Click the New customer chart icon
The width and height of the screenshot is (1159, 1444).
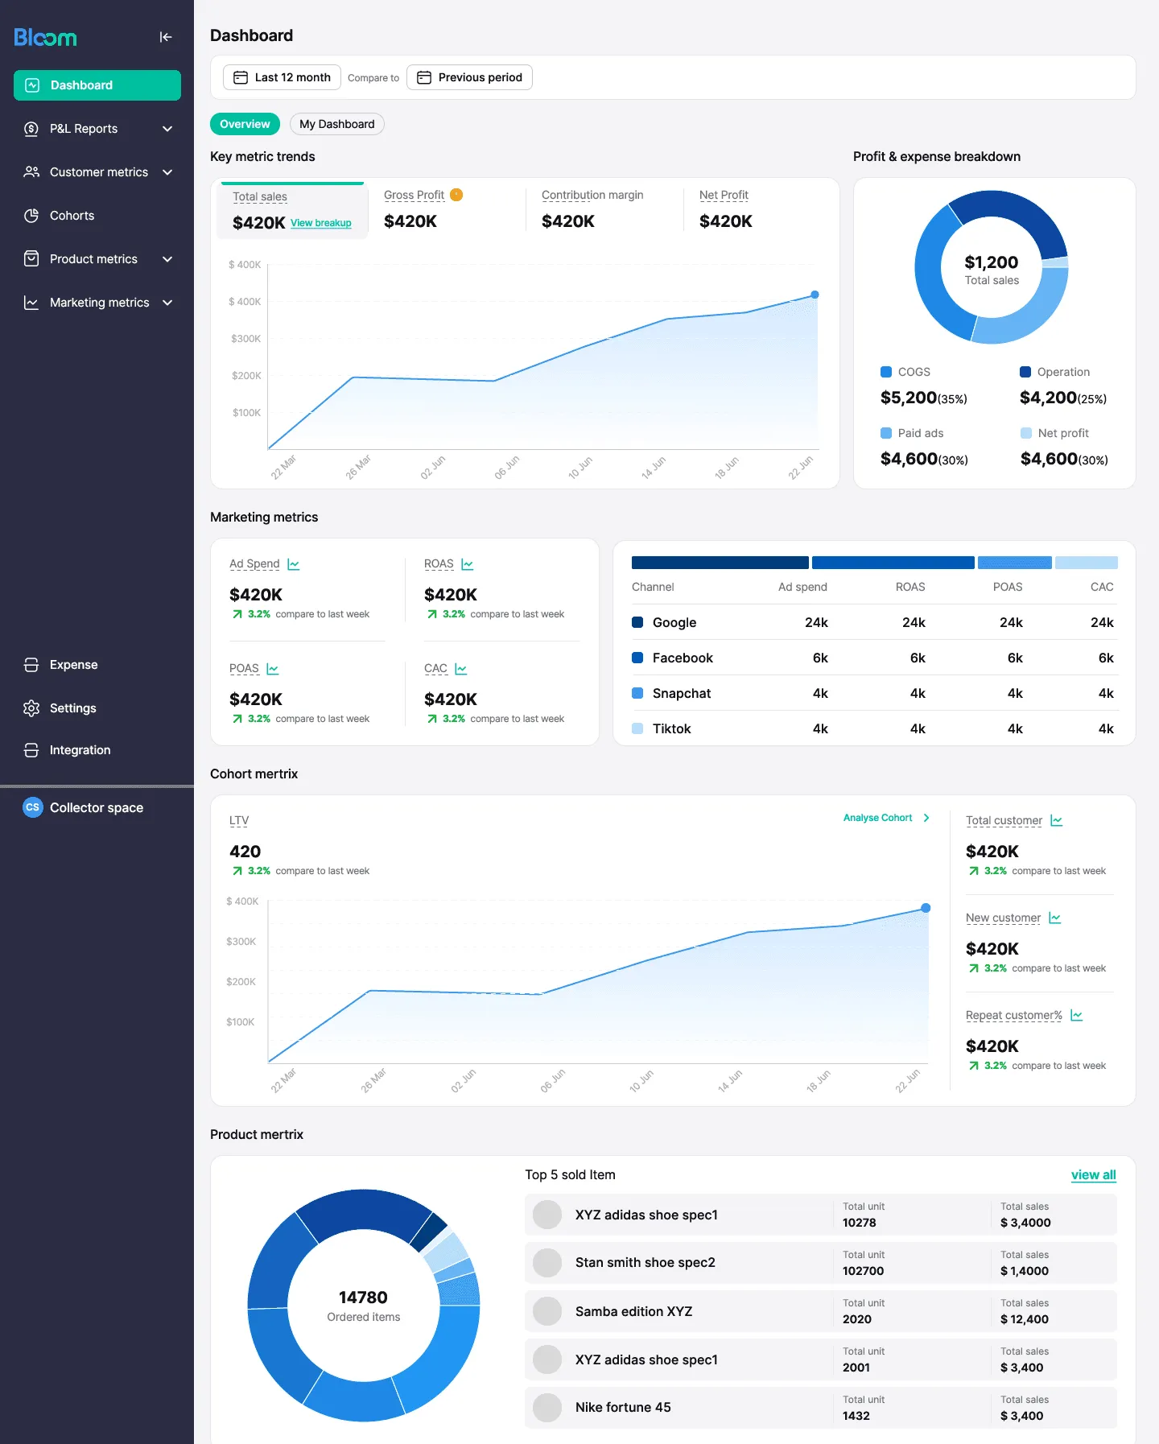pyautogui.click(x=1055, y=918)
